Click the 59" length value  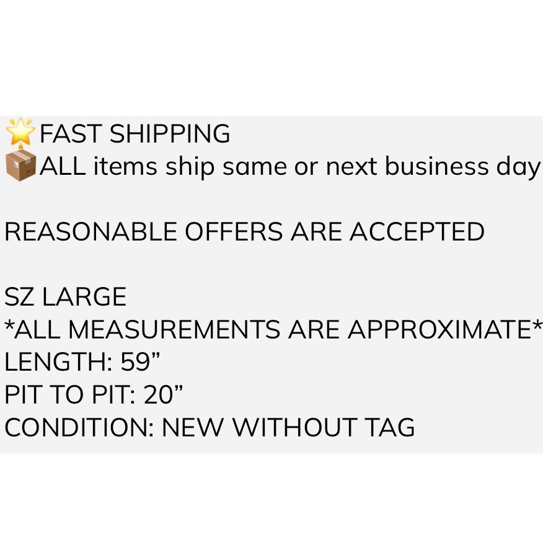(x=140, y=361)
